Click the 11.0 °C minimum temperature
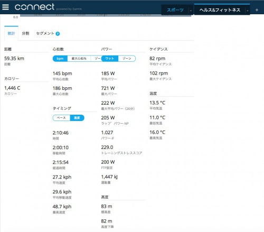Viewport: 264px width, 232px height. coord(157,117)
